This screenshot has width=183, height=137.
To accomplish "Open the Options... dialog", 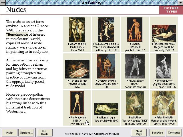I will [26, 132].
